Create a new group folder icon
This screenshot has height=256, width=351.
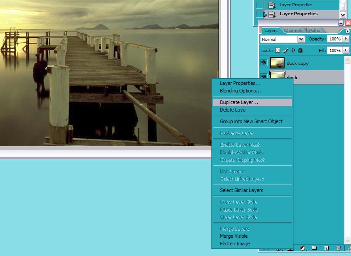(x=314, y=248)
